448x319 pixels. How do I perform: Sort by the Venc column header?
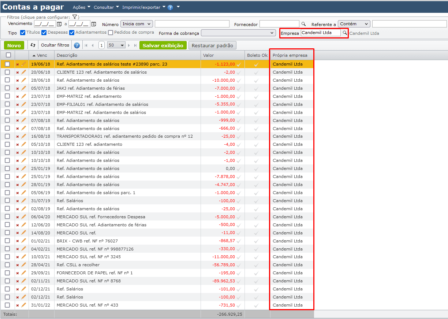(41, 55)
